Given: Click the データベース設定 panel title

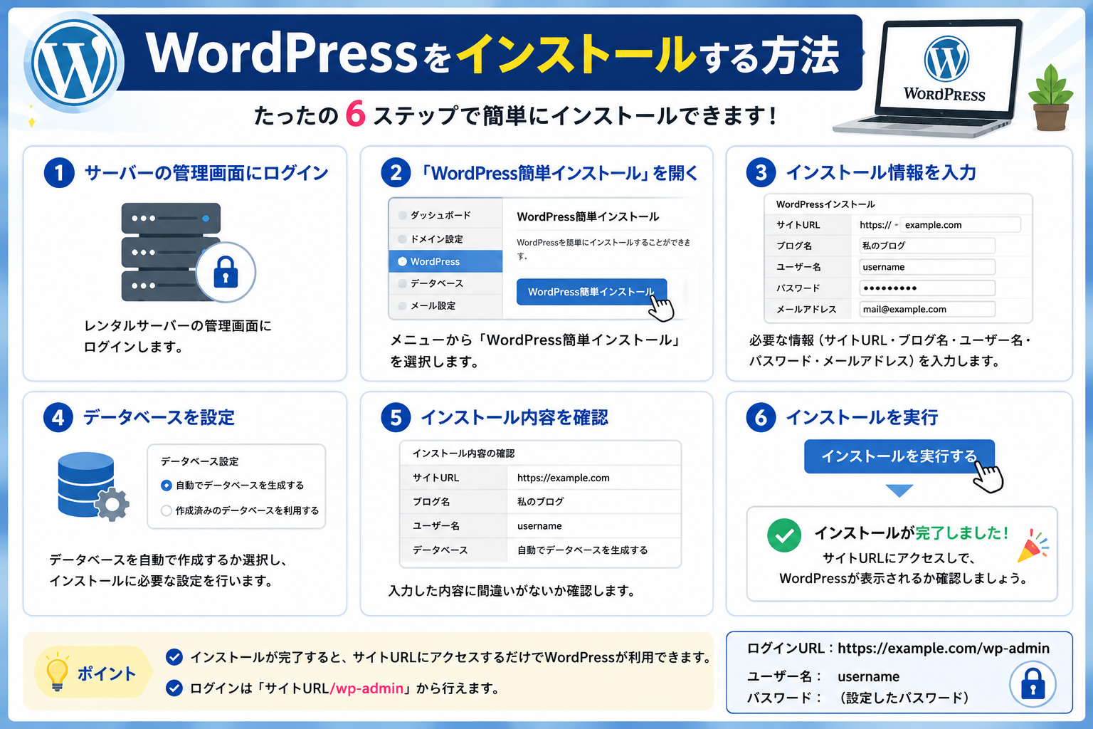Looking at the screenshot, I should tap(199, 461).
